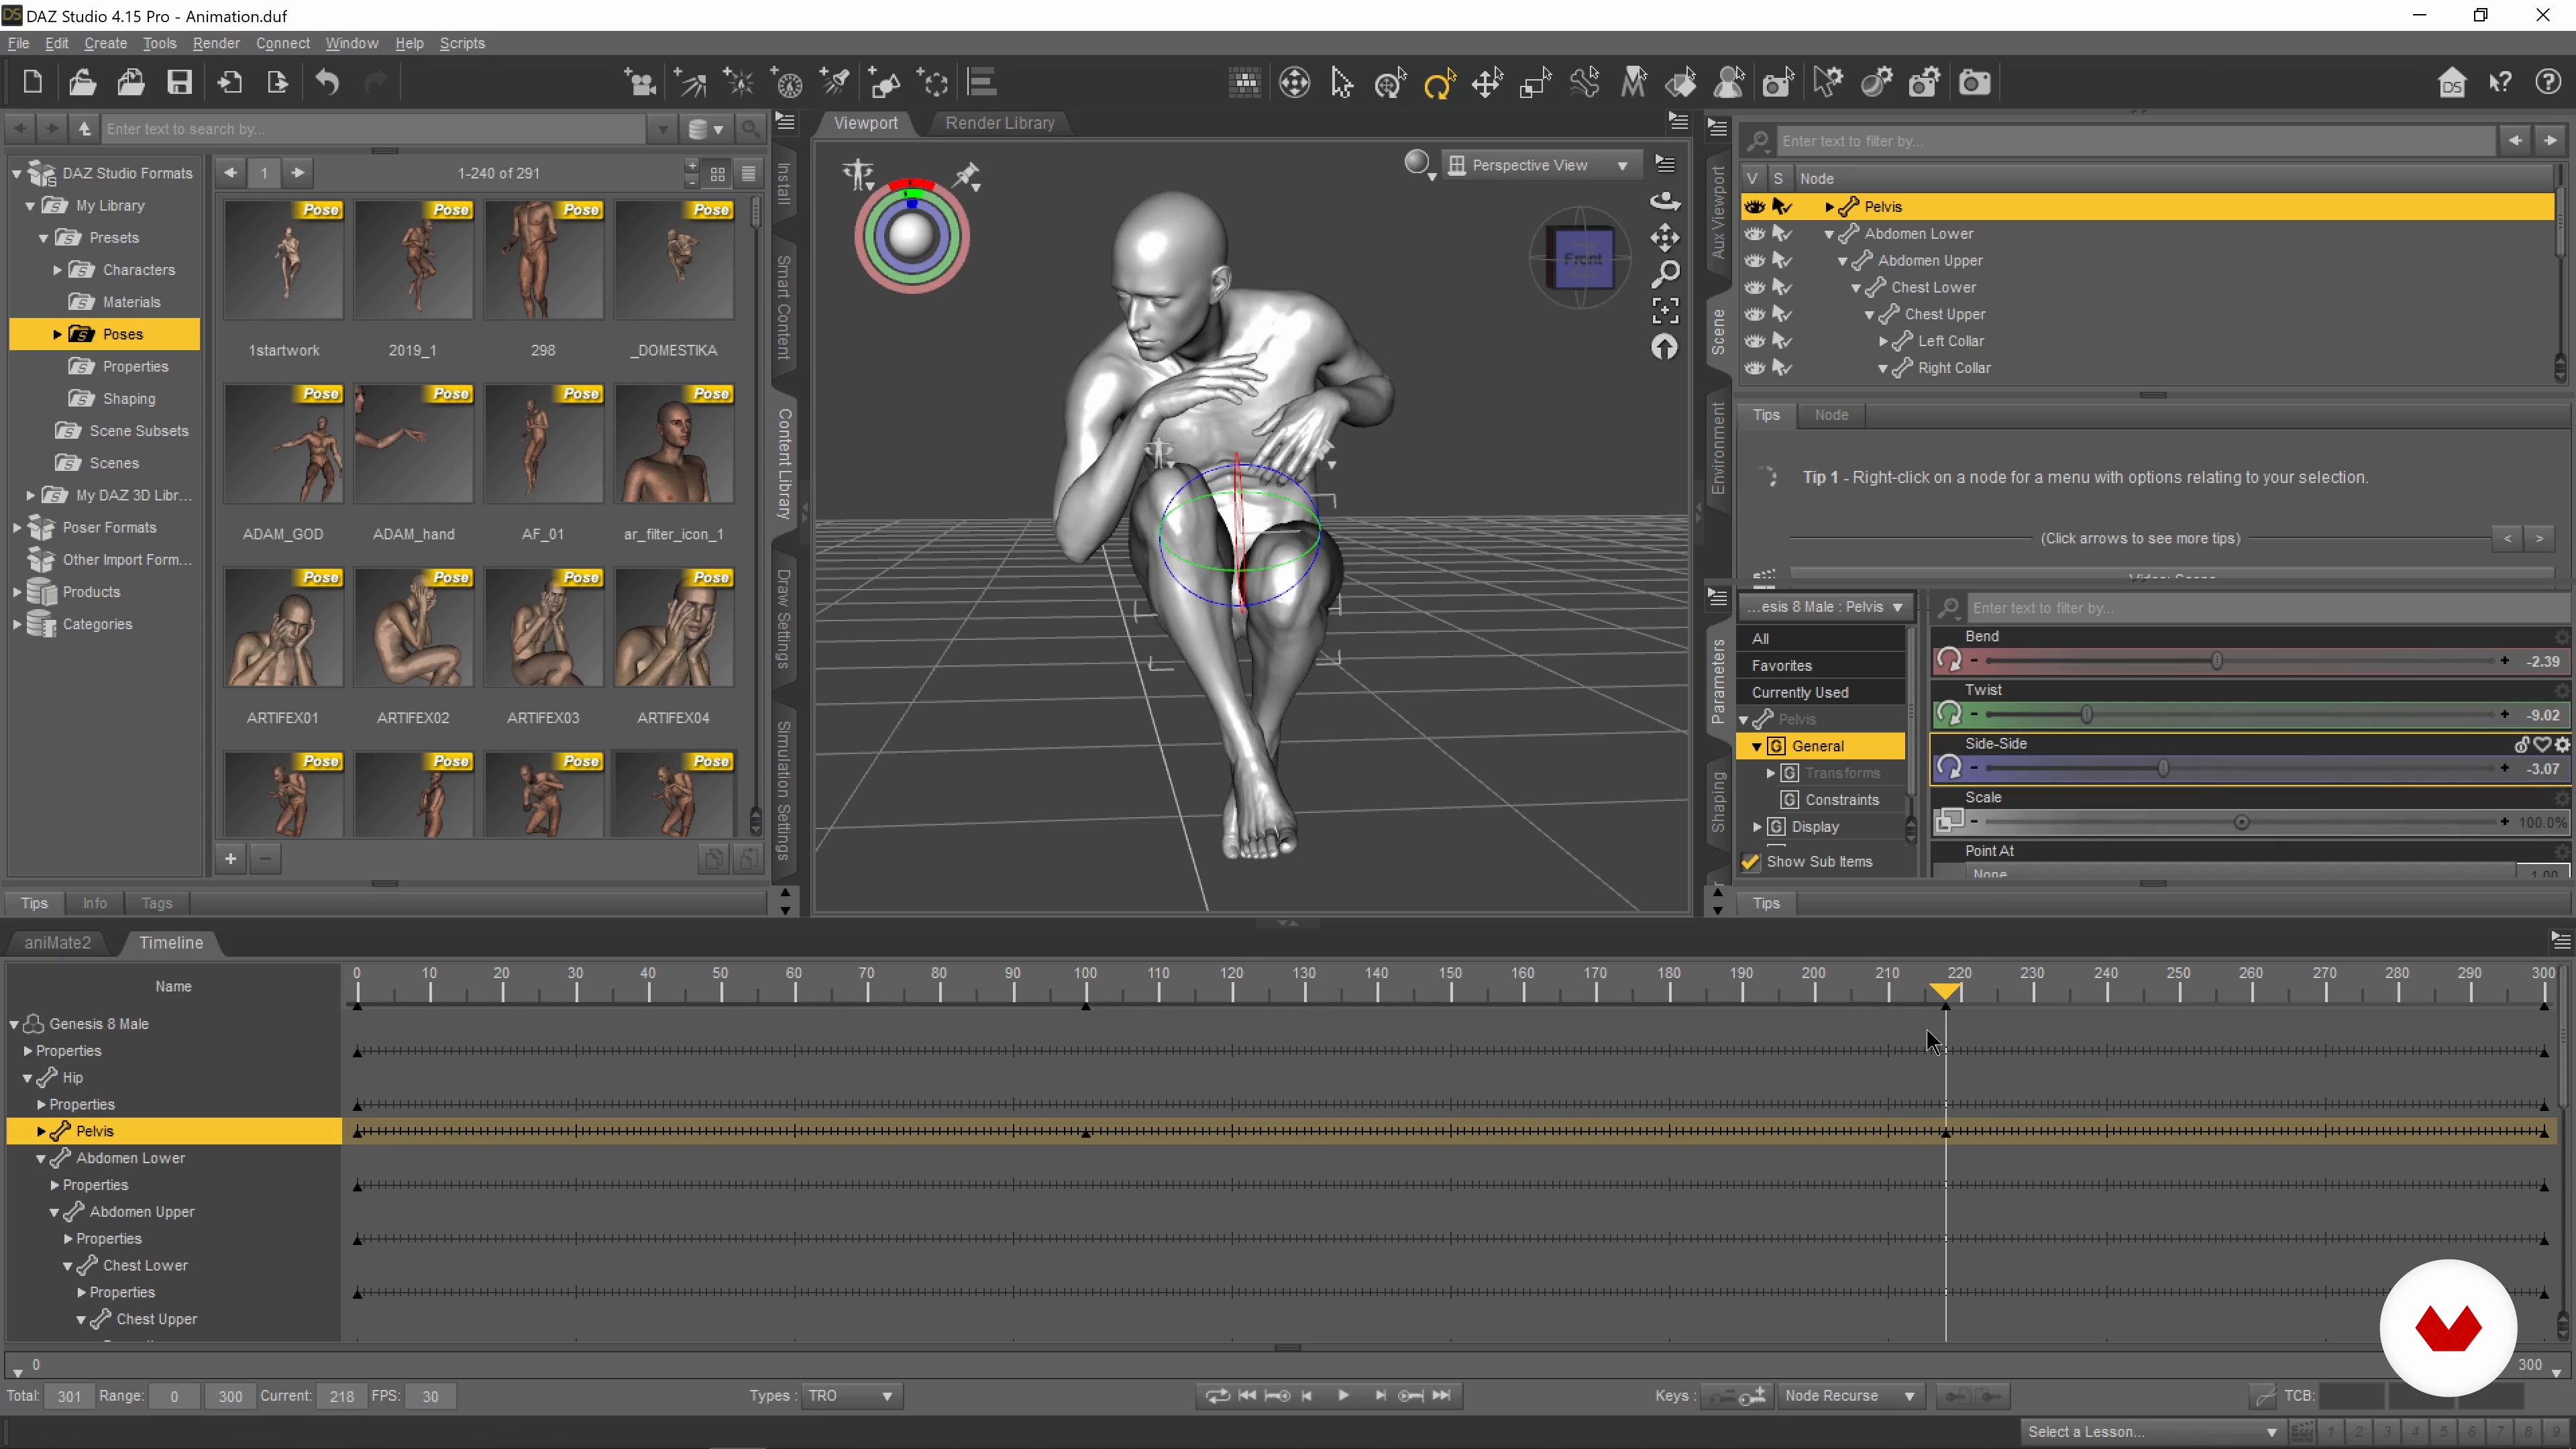The width and height of the screenshot is (2576, 1449).
Task: Toggle visibility eye of Left Collar node
Action: (x=1754, y=341)
